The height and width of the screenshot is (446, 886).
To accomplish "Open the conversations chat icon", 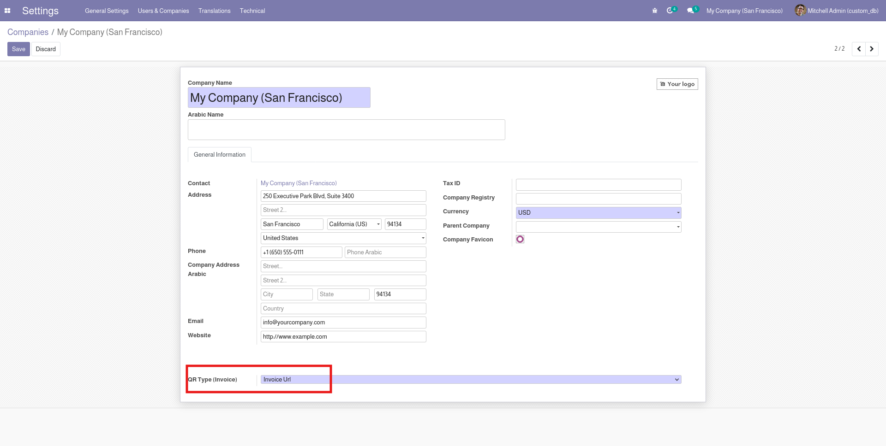I will click(690, 11).
